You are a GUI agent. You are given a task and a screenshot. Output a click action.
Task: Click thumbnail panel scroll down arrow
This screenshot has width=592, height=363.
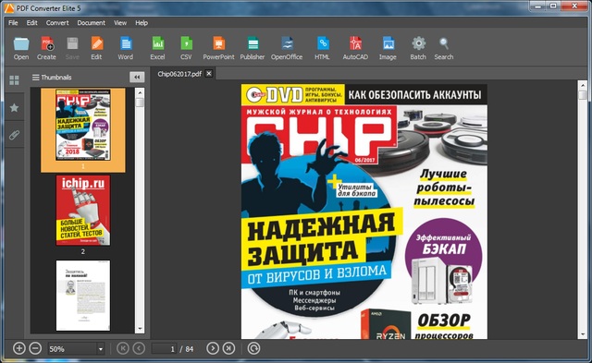pos(140,329)
